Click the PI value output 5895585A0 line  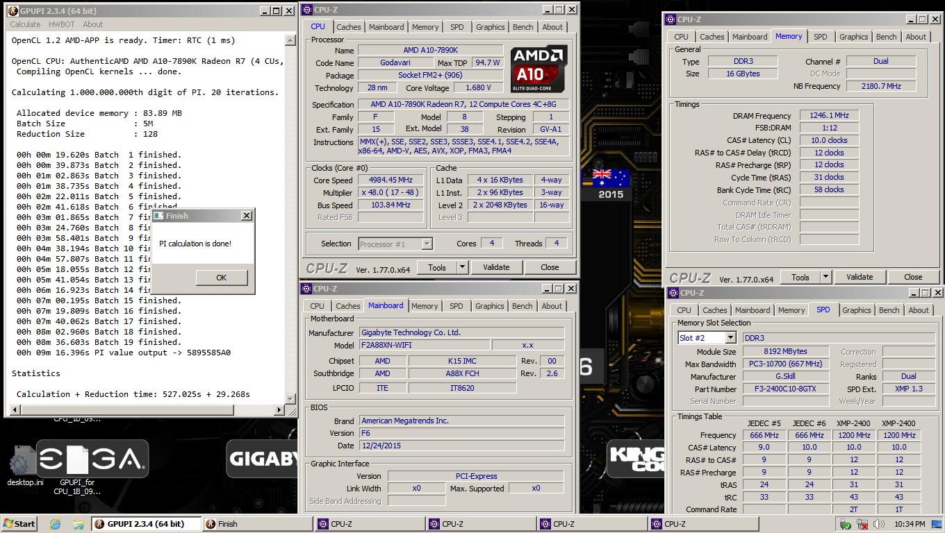click(124, 353)
